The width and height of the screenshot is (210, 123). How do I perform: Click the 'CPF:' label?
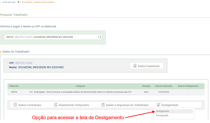pos(12,63)
